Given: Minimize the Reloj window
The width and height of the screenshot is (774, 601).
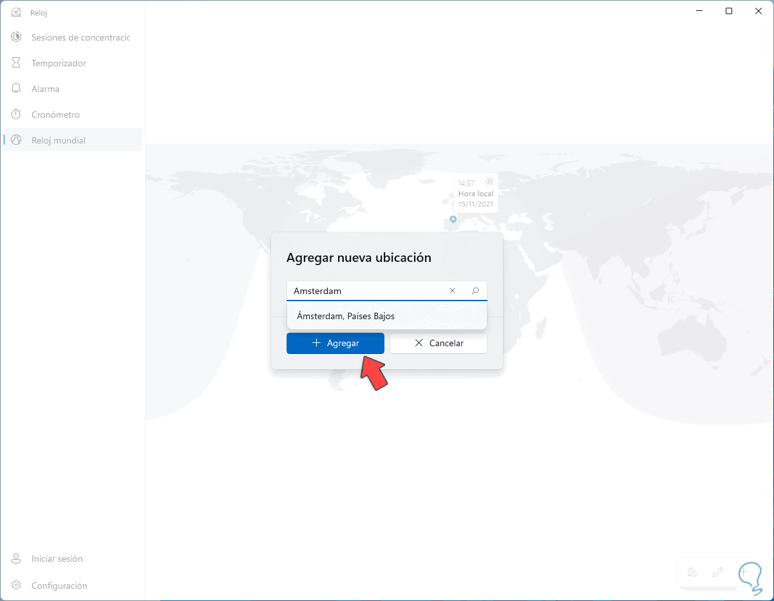Looking at the screenshot, I should pyautogui.click(x=699, y=11).
